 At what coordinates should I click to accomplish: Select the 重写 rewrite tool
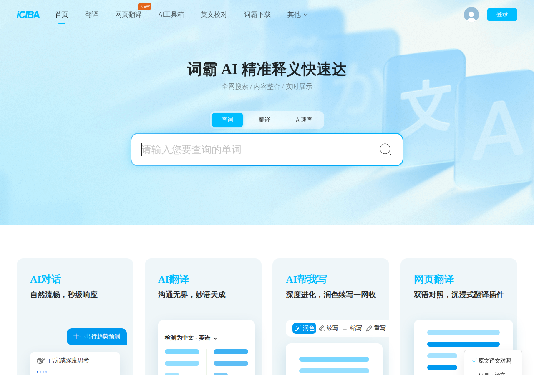pos(376,328)
